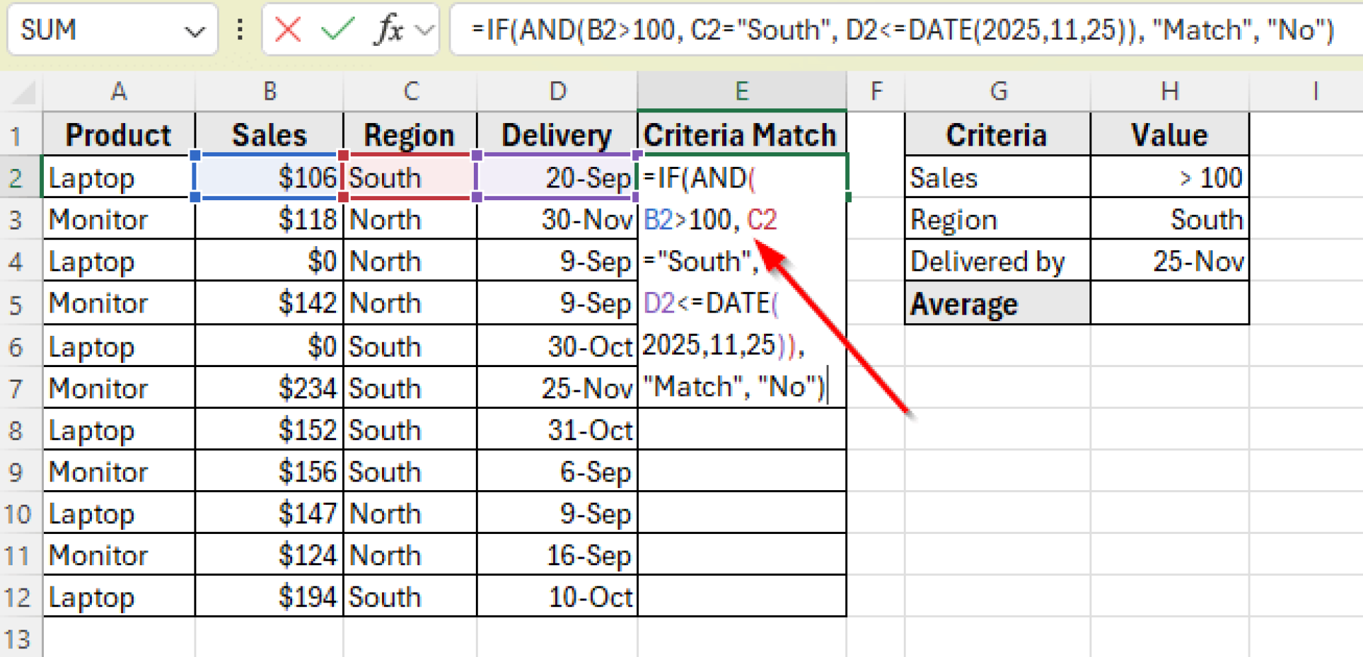The width and height of the screenshot is (1363, 657).
Task: Select row 7 header
Action: pyautogui.click(x=19, y=388)
